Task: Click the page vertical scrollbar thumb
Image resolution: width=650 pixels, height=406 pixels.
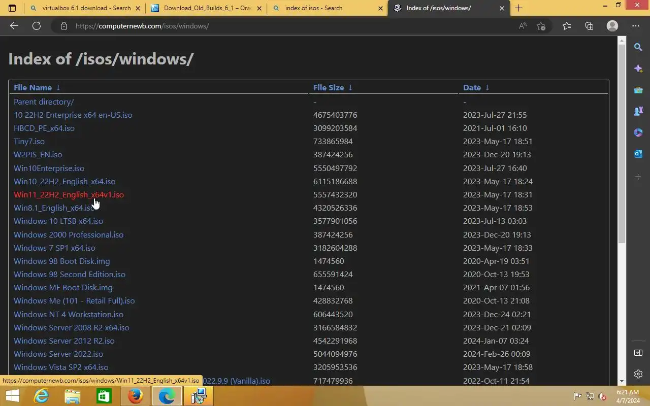Action: [x=622, y=144]
